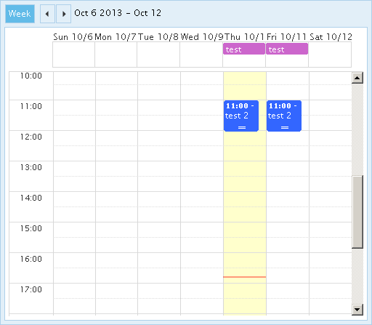Image resolution: width=372 pixels, height=325 pixels.
Task: Click resize handle on Thursday test 2 event
Action: pos(242,127)
